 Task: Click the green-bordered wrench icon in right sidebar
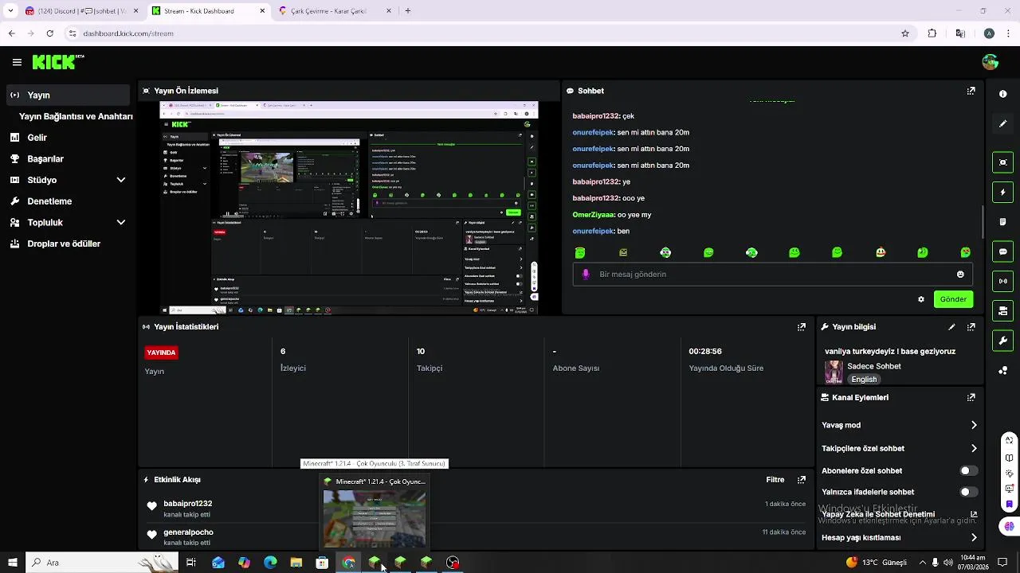click(x=1002, y=341)
